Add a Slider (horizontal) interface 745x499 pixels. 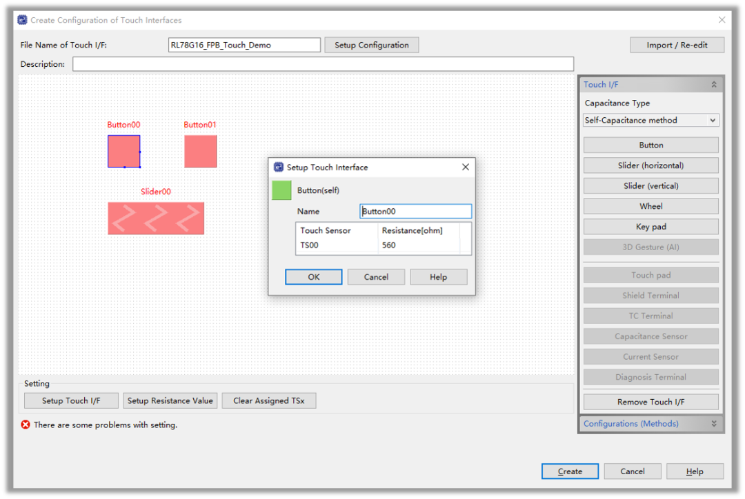coord(650,165)
